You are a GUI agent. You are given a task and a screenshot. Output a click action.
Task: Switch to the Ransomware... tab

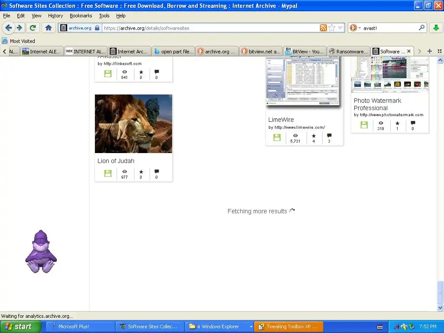pyautogui.click(x=349, y=52)
